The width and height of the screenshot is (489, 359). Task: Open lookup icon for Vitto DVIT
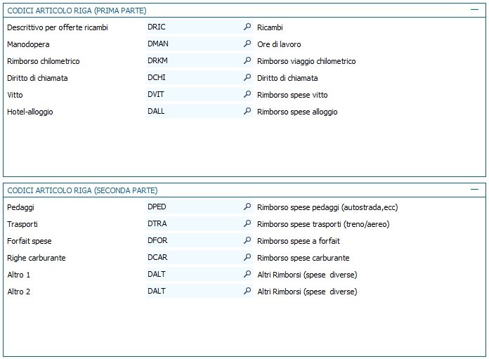tap(247, 95)
